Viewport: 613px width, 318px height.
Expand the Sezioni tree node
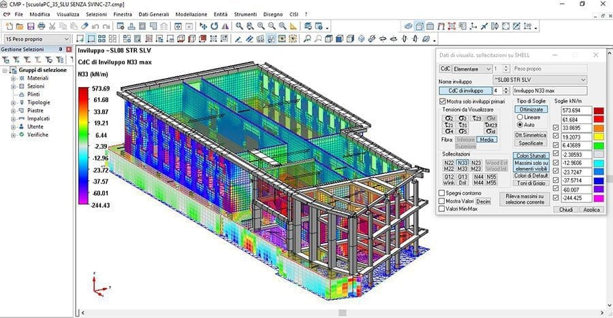[x=13, y=86]
